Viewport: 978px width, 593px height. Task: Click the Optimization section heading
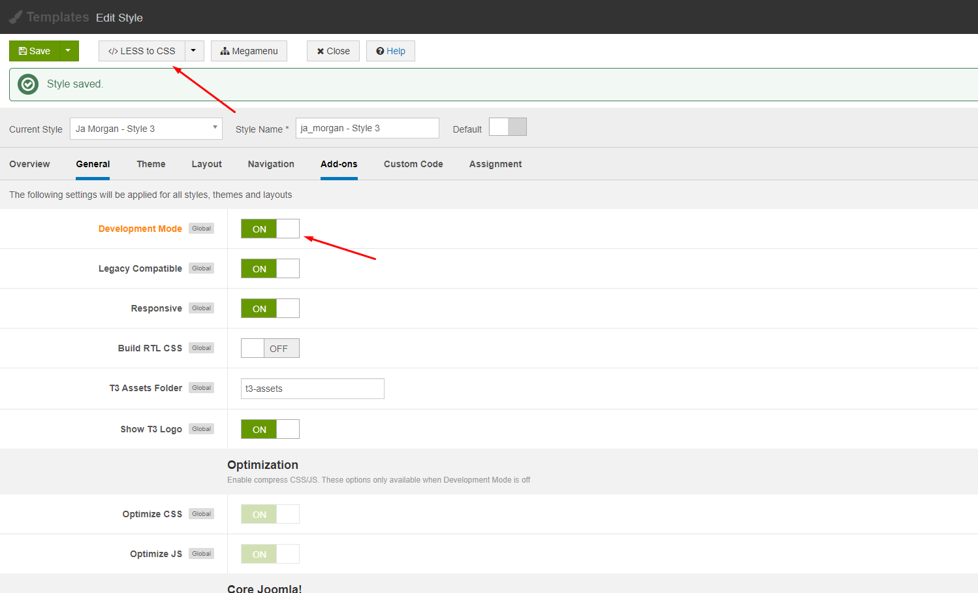[262, 465]
